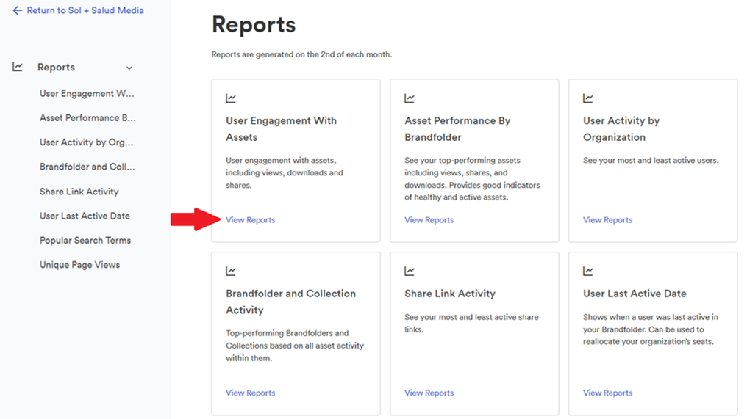View Reports for Share Link Activity
This screenshot has width=747, height=419.
tap(429, 393)
